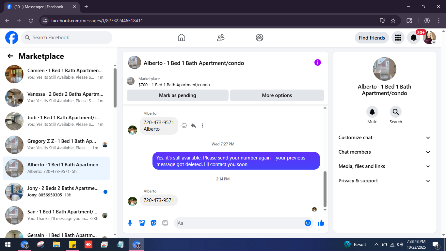Open Jodi's conversation in the list
This screenshot has width=446, height=251.
point(56,121)
